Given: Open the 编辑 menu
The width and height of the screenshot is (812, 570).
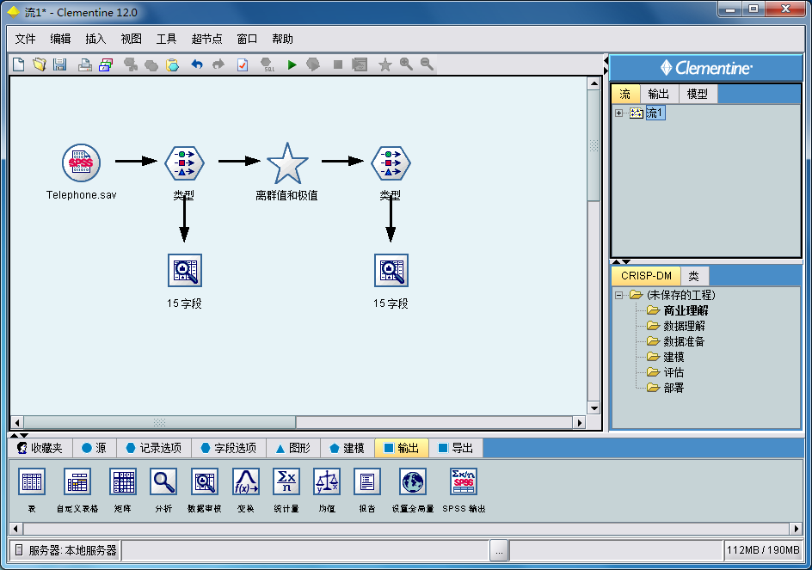Looking at the screenshot, I should 60,39.
